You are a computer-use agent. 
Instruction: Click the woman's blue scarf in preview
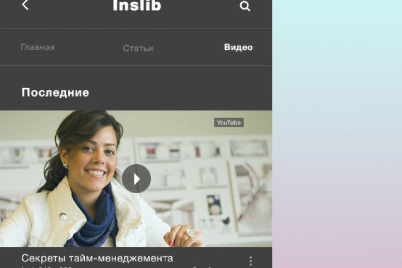coord(93,218)
